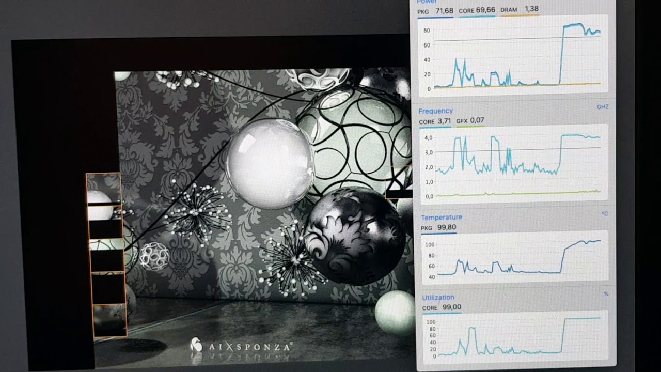Click the CORE utilization value 99,00
This screenshot has height=372, width=661.
click(451, 307)
